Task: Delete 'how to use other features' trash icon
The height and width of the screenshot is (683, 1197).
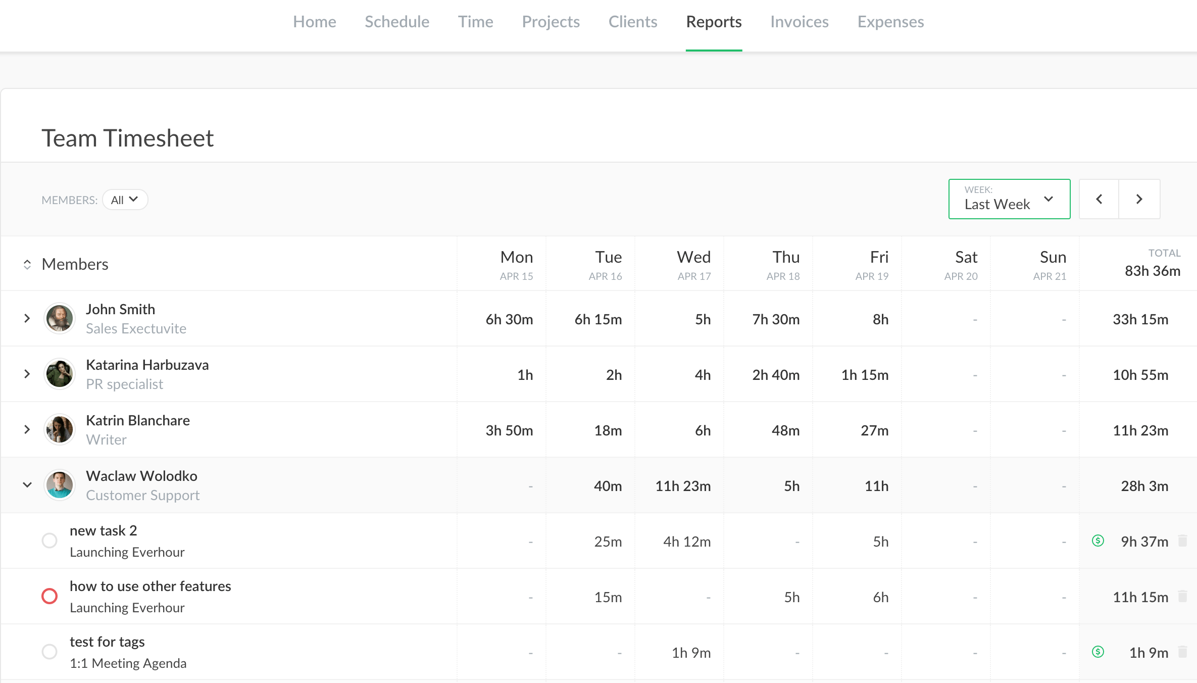Action: (1182, 596)
